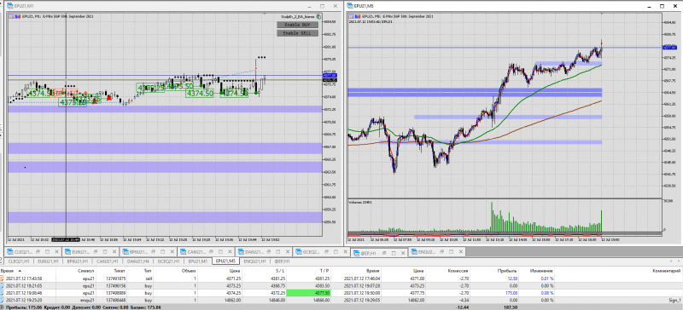Open the ENQU21,H1 chart tab
The image size is (683, 310).
254,261
